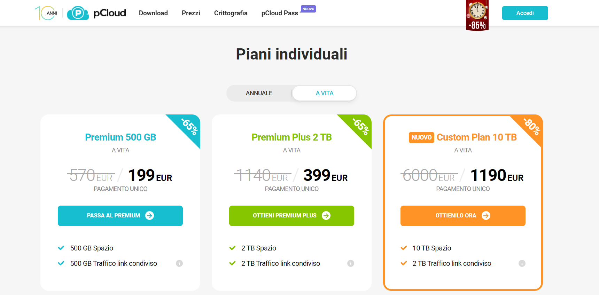Open the Download menu
This screenshot has height=295, width=599.
[x=153, y=13]
